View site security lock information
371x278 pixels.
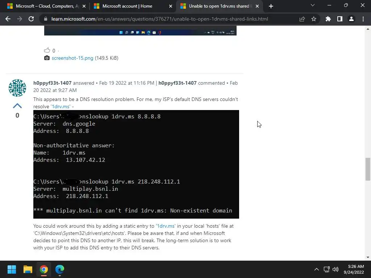[46, 19]
